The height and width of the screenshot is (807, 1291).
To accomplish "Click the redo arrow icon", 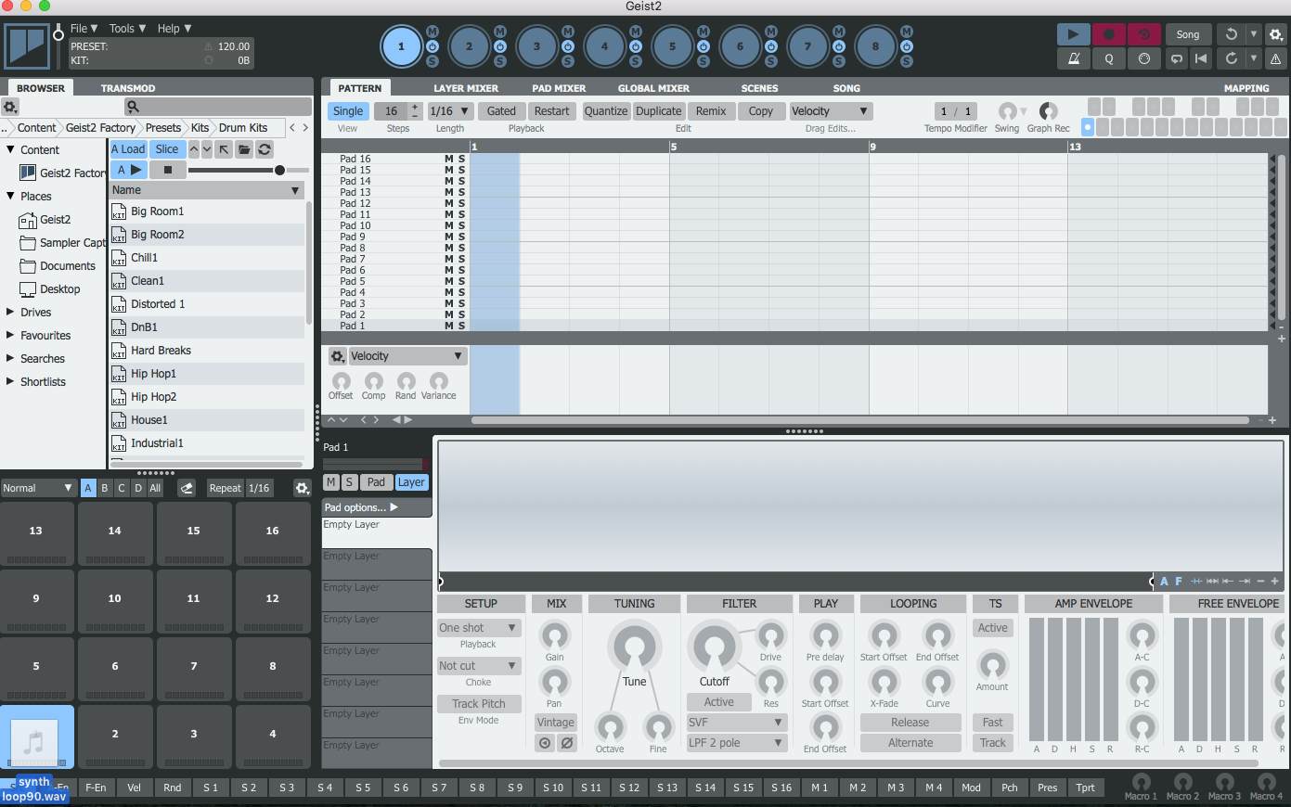I will pos(1232,58).
